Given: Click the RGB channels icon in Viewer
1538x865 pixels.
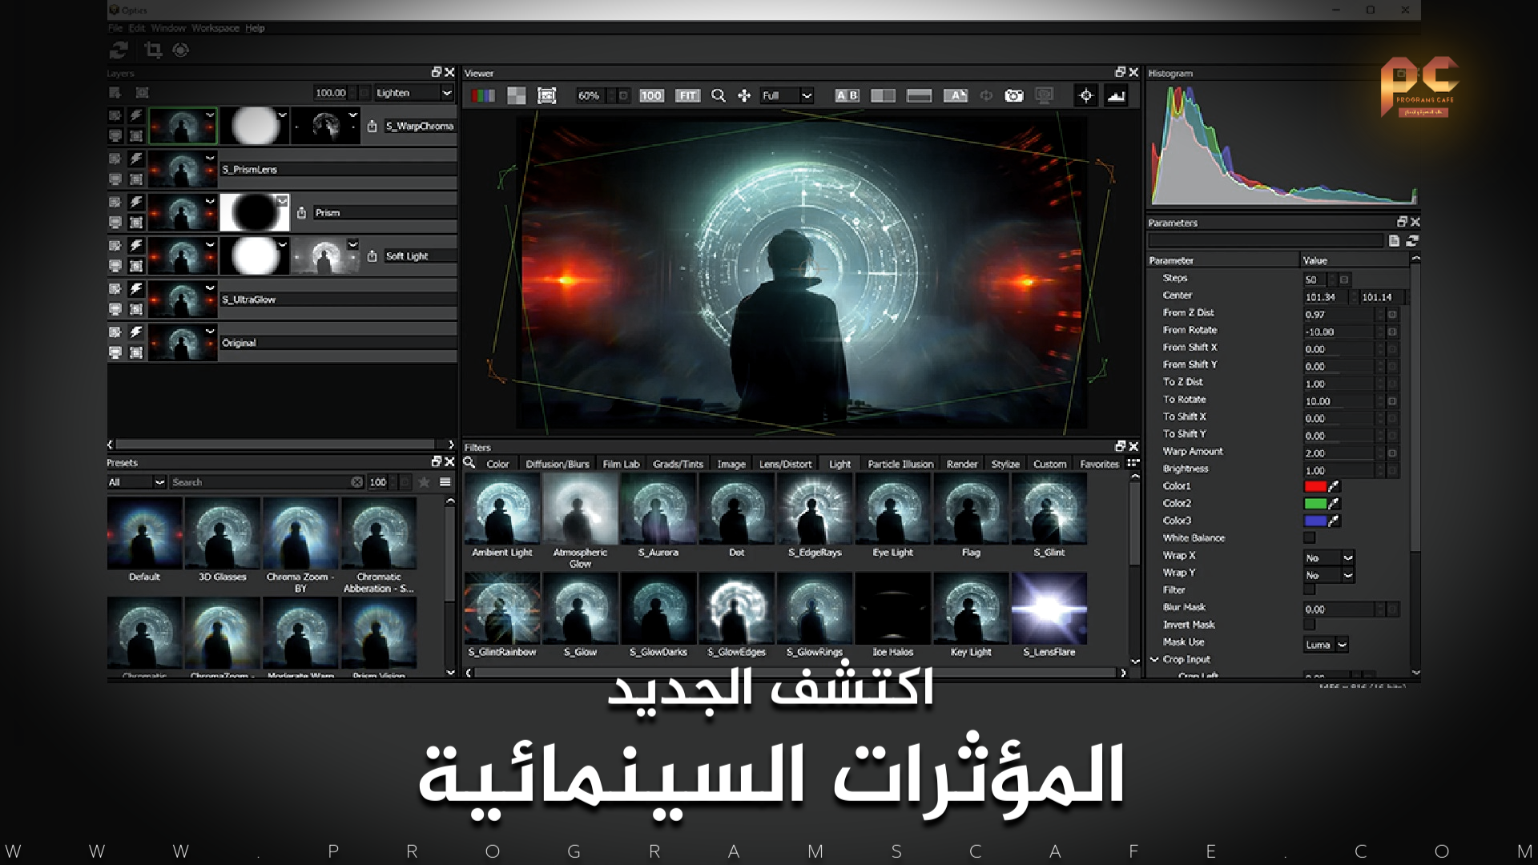Looking at the screenshot, I should 482,95.
